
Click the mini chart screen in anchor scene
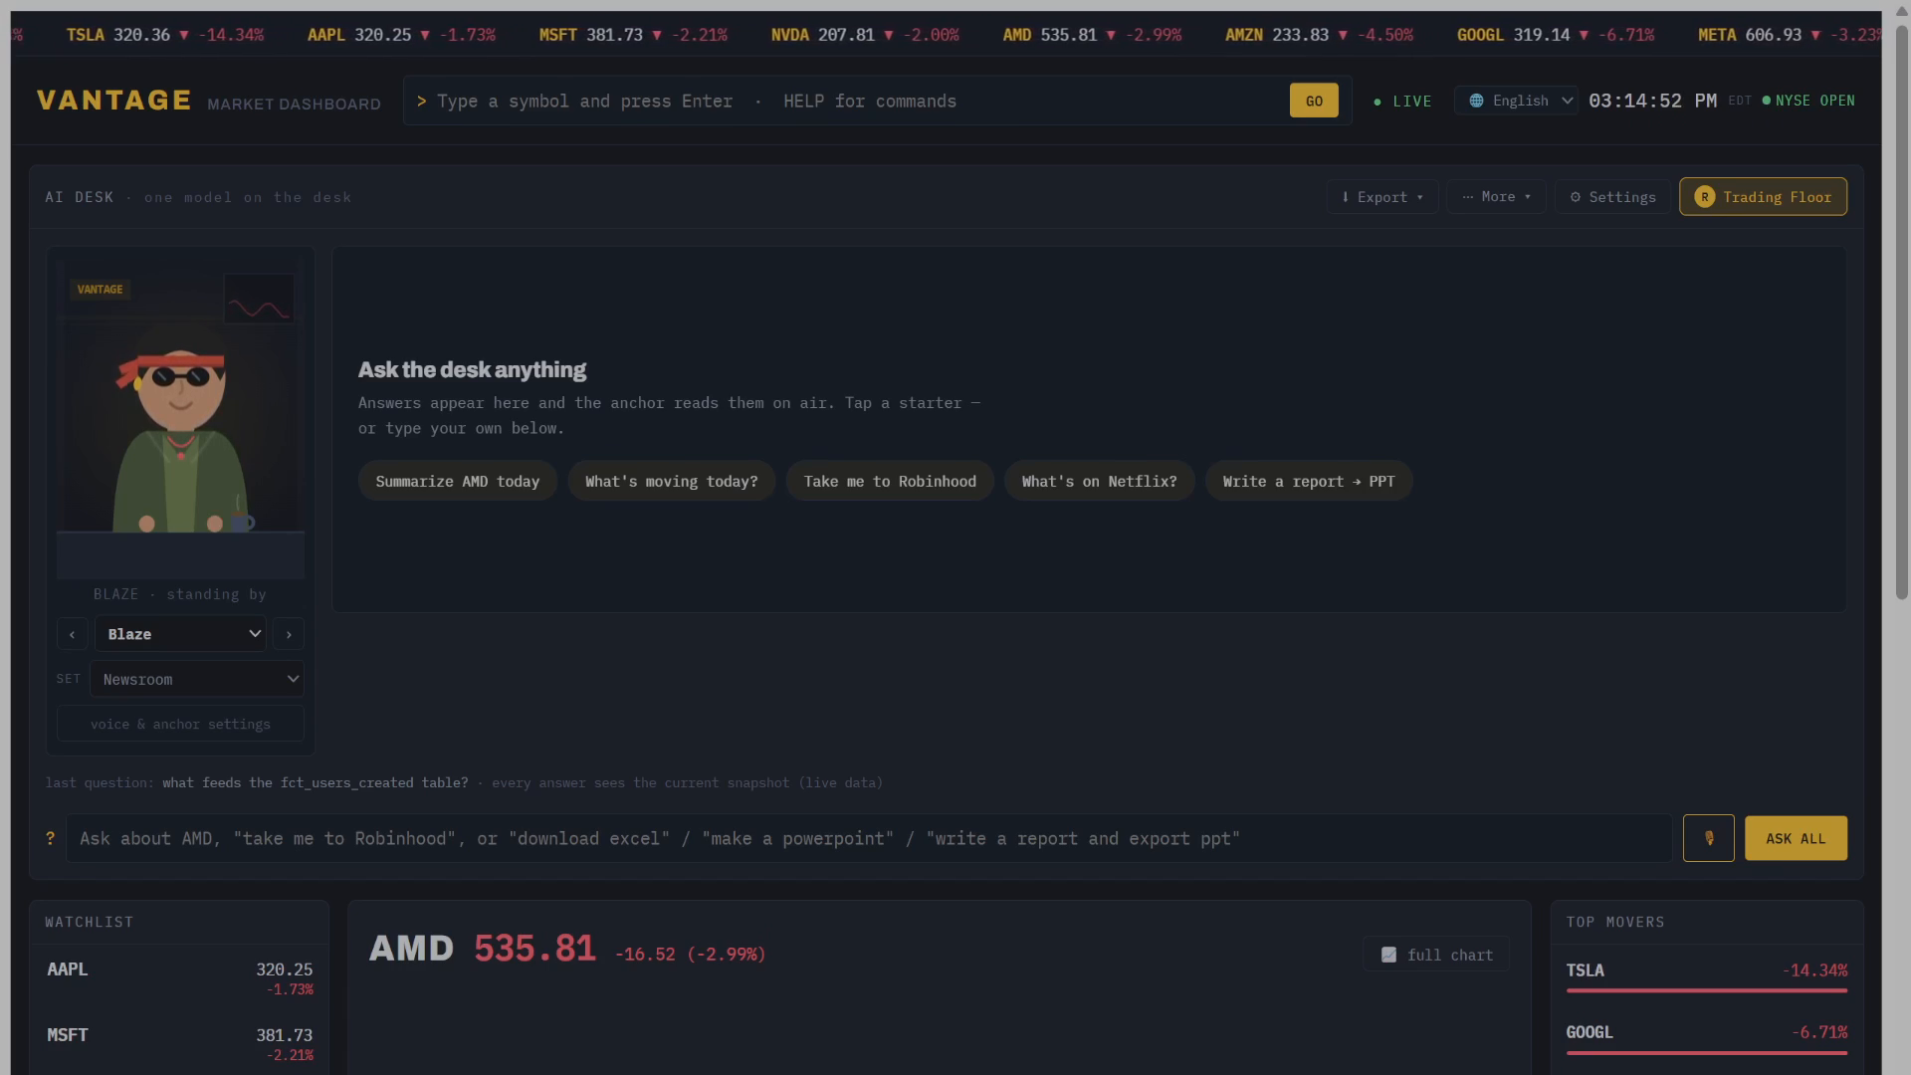point(259,299)
